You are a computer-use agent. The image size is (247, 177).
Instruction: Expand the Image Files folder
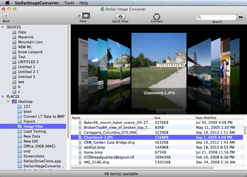click(x=13, y=127)
